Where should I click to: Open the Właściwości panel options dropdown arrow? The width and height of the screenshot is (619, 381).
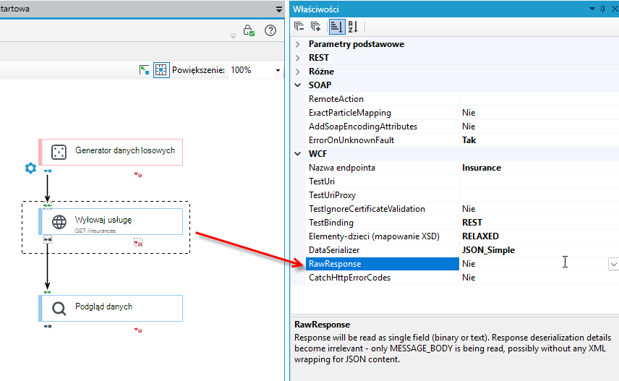pyautogui.click(x=592, y=9)
